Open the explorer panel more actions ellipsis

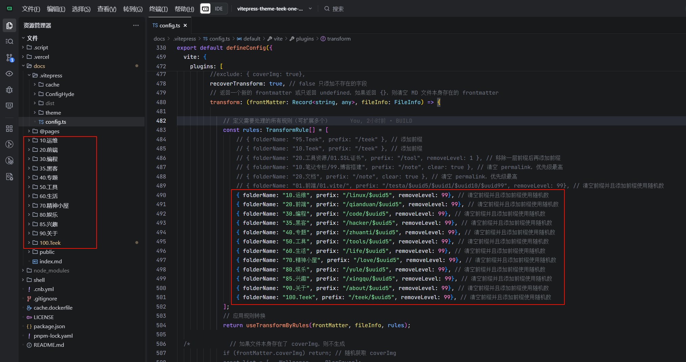pos(136,25)
